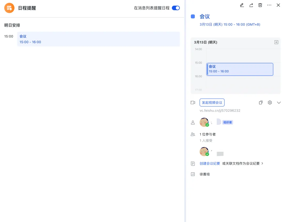This screenshot has width=284, height=222.
Task: Close the event detail panel
Action: click(x=278, y=5)
